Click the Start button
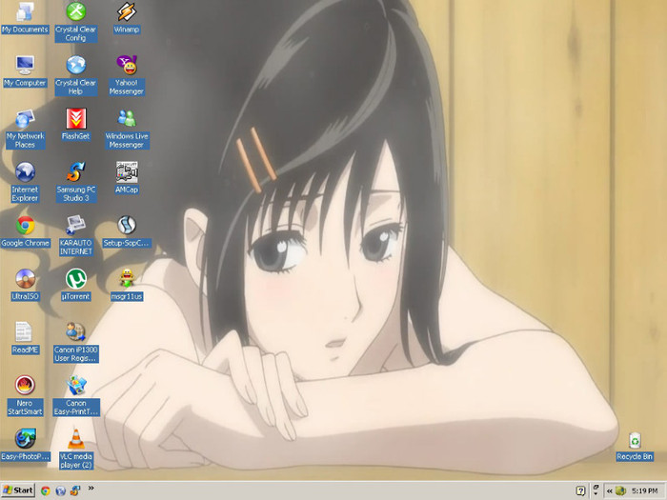Screen dimensions: 667x500 pyautogui.click(x=18, y=490)
